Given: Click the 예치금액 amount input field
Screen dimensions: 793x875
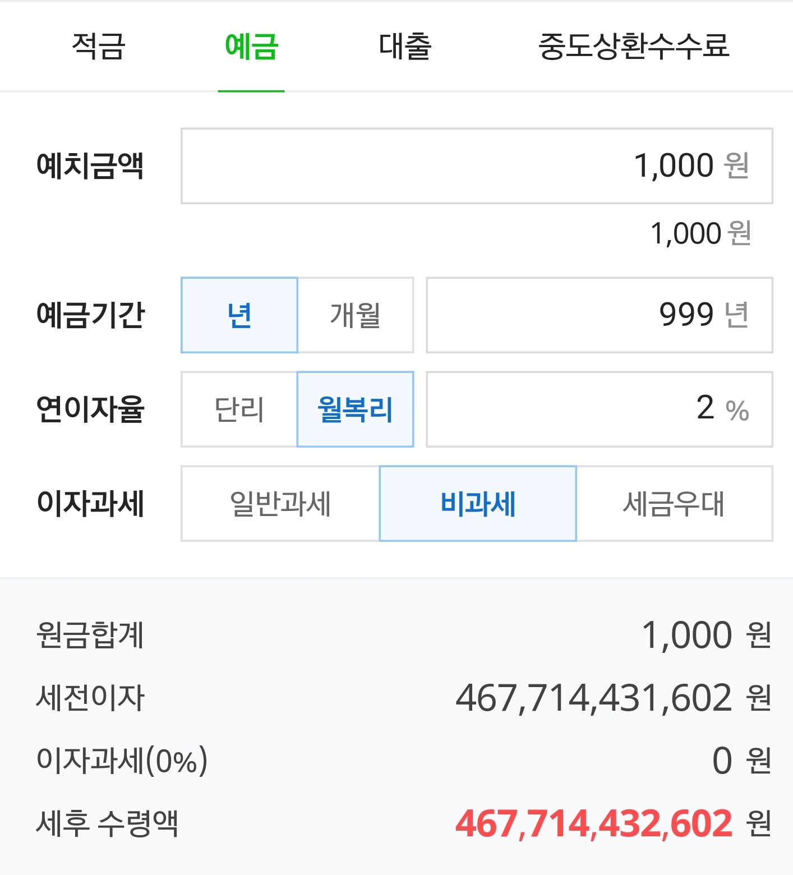Looking at the screenshot, I should coord(477,166).
